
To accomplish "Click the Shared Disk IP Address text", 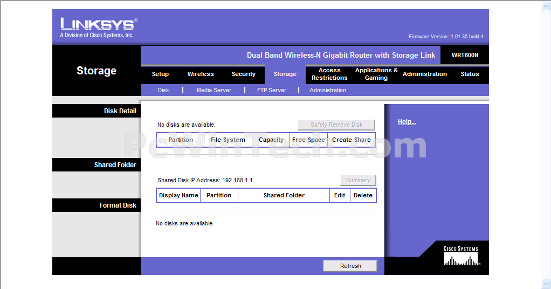I will click(205, 181).
